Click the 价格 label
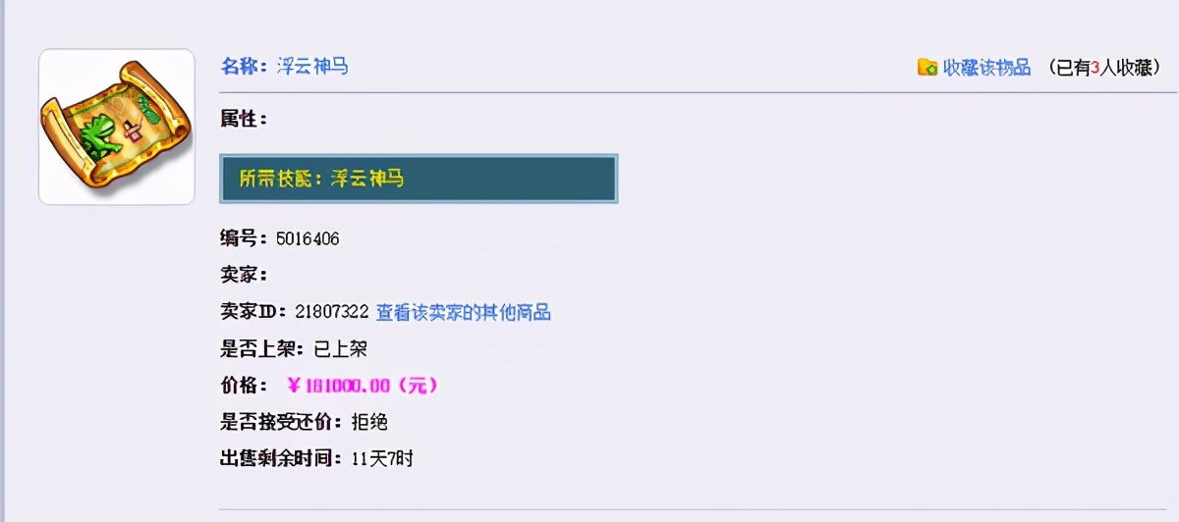Screen dimensions: 1179x522 coord(244,386)
